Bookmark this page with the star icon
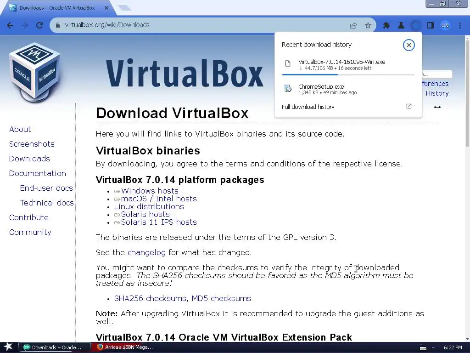This screenshot has width=470, height=353. click(368, 26)
